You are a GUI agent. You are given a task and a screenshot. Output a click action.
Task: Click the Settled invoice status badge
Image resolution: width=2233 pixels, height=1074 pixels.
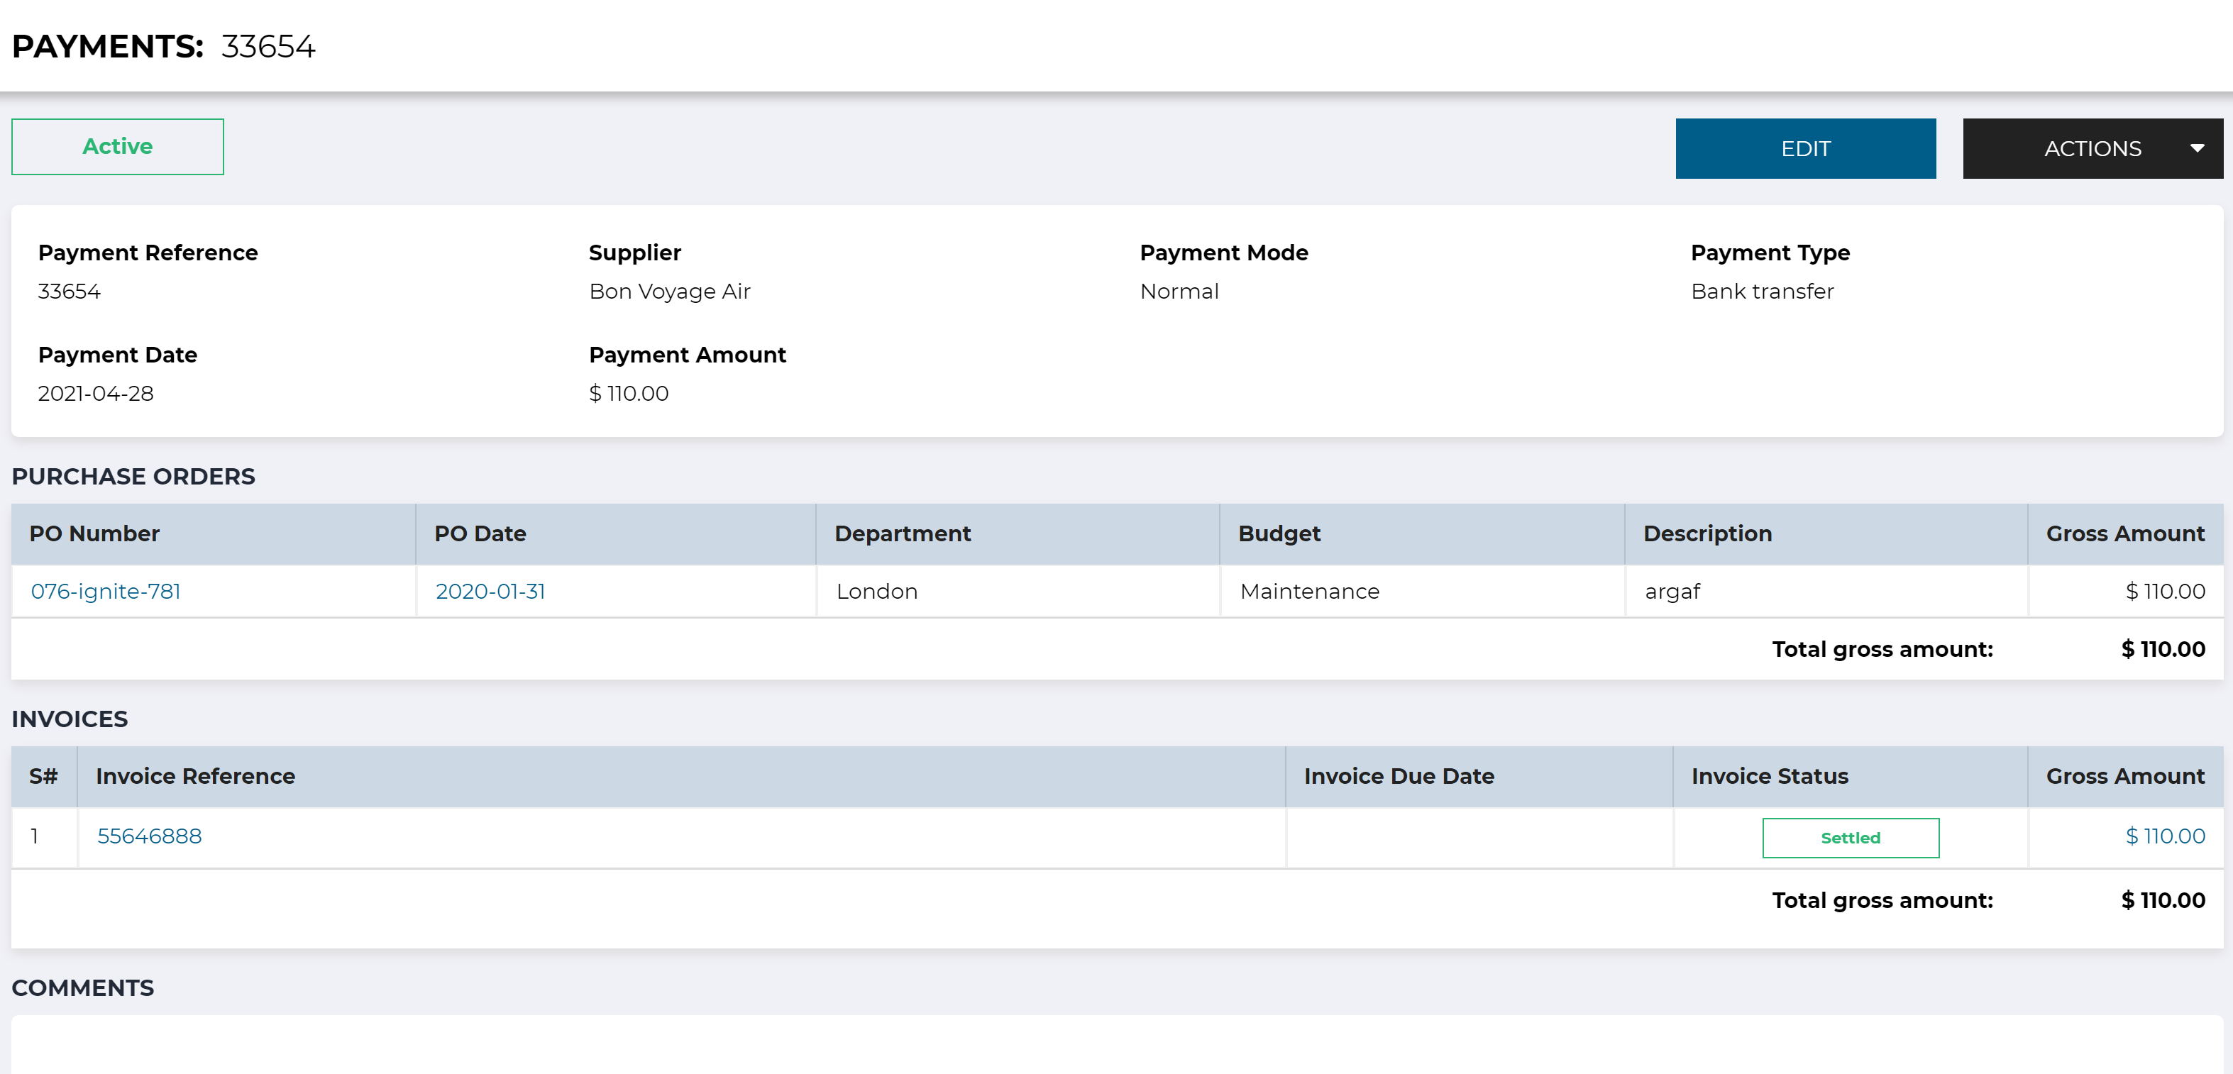(1850, 837)
